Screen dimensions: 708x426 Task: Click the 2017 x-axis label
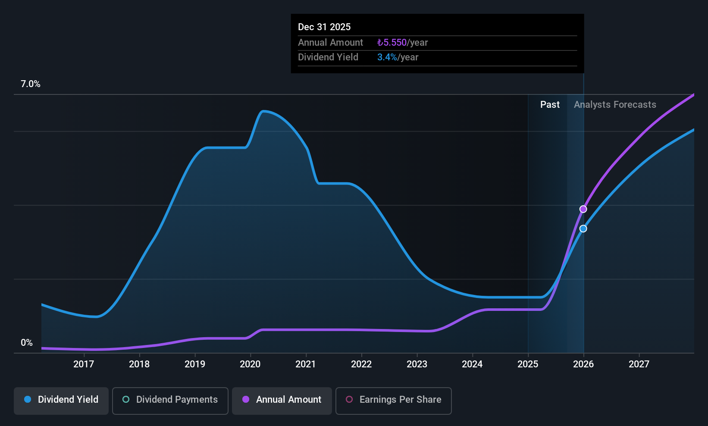(84, 364)
